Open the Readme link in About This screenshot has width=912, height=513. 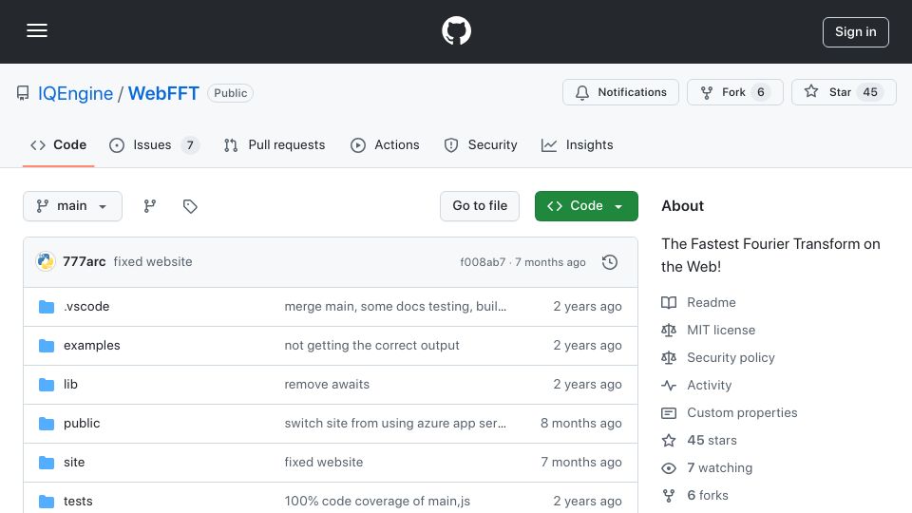point(712,302)
